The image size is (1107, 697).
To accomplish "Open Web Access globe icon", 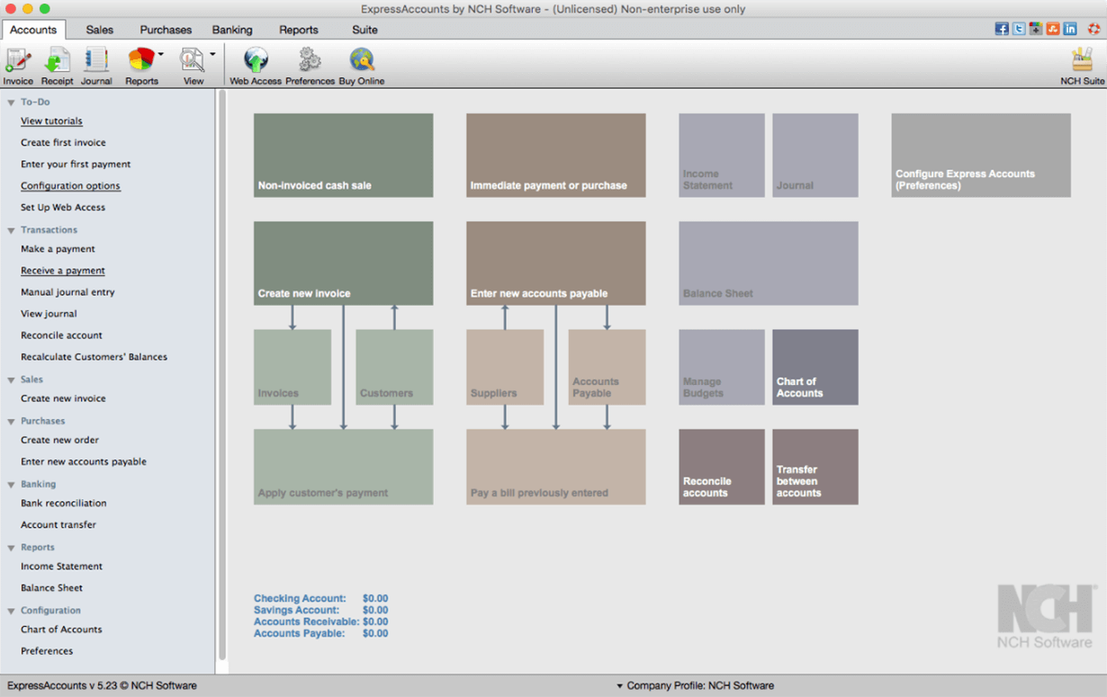I will click(256, 61).
